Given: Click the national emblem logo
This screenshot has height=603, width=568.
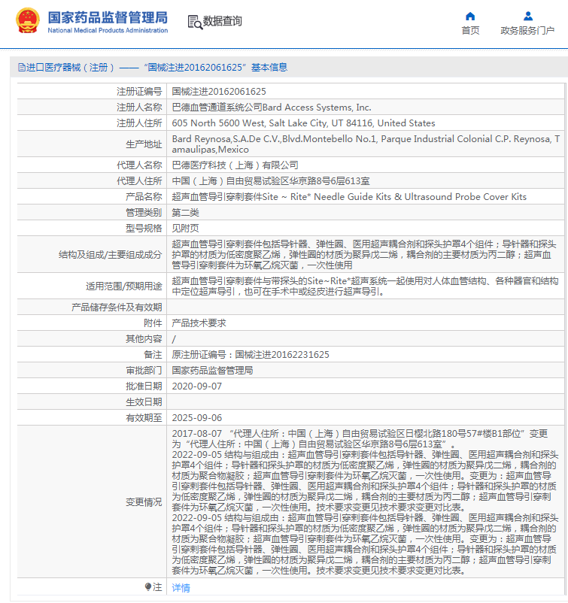Looking at the screenshot, I should pos(28,20).
